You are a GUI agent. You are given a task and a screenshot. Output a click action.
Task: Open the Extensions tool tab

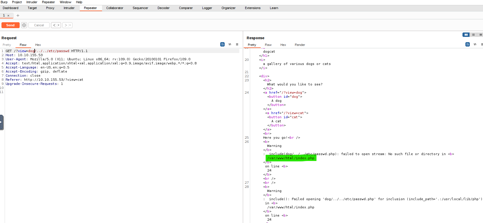click(x=252, y=8)
